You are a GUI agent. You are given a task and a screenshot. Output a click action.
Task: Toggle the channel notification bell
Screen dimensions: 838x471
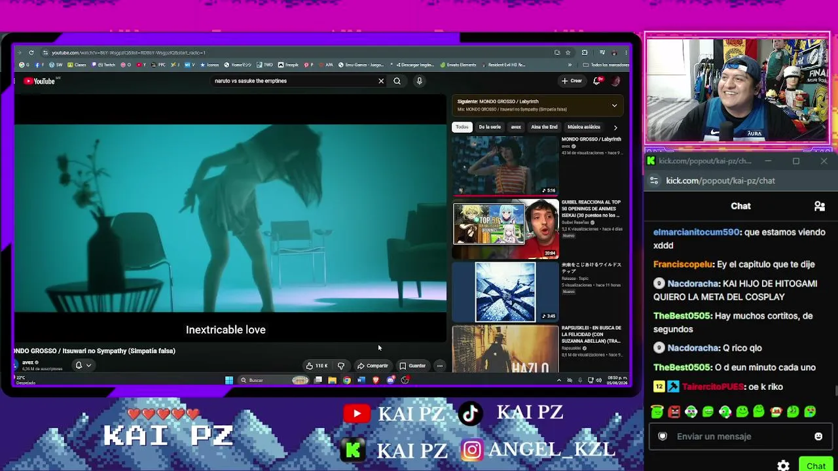[79, 365]
